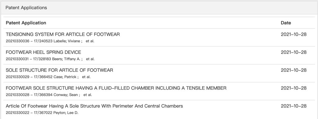Select the date on the Heel Spring Device row
The image size is (318, 119).
coord(294,52)
